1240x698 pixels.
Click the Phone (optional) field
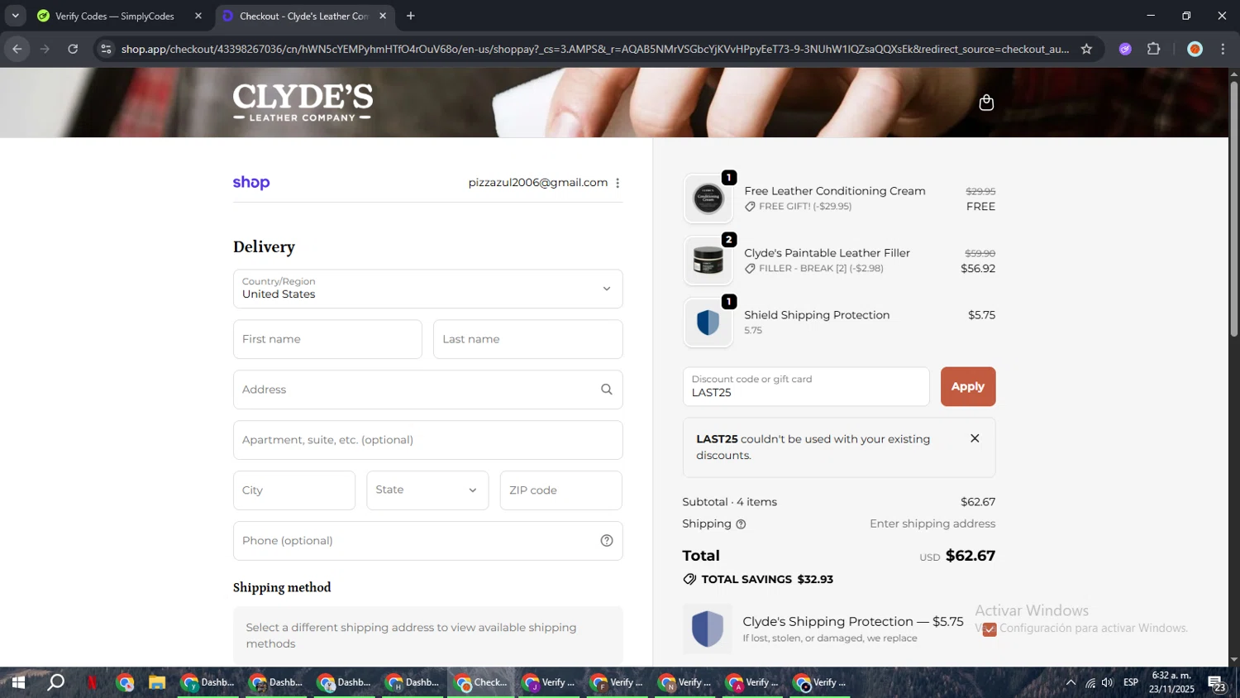[x=427, y=541]
